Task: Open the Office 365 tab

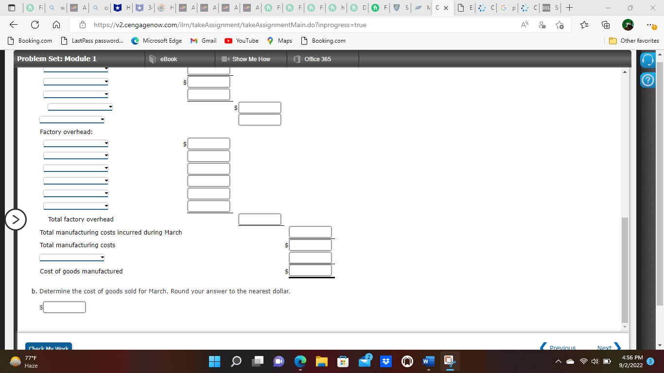Action: coord(323,59)
